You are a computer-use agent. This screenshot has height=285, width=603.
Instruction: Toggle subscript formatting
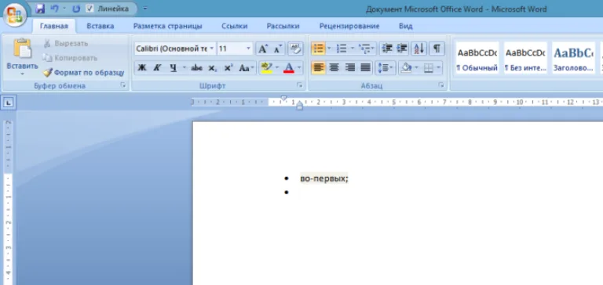coord(212,68)
